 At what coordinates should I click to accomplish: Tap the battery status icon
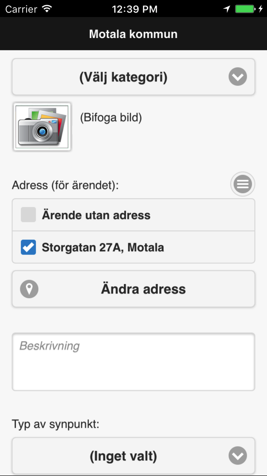tap(245, 9)
